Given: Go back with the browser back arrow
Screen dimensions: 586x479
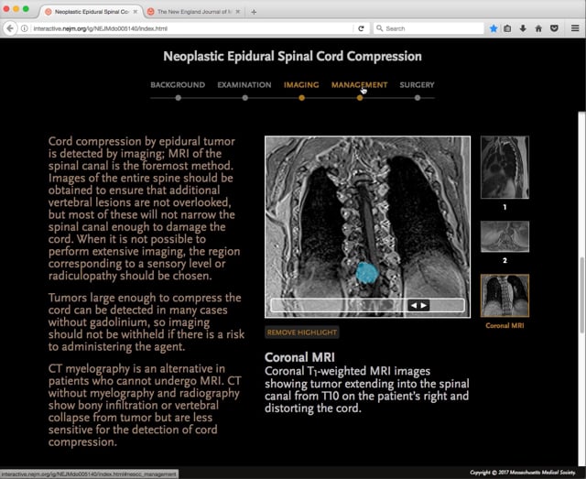Looking at the screenshot, I should coord(10,28).
